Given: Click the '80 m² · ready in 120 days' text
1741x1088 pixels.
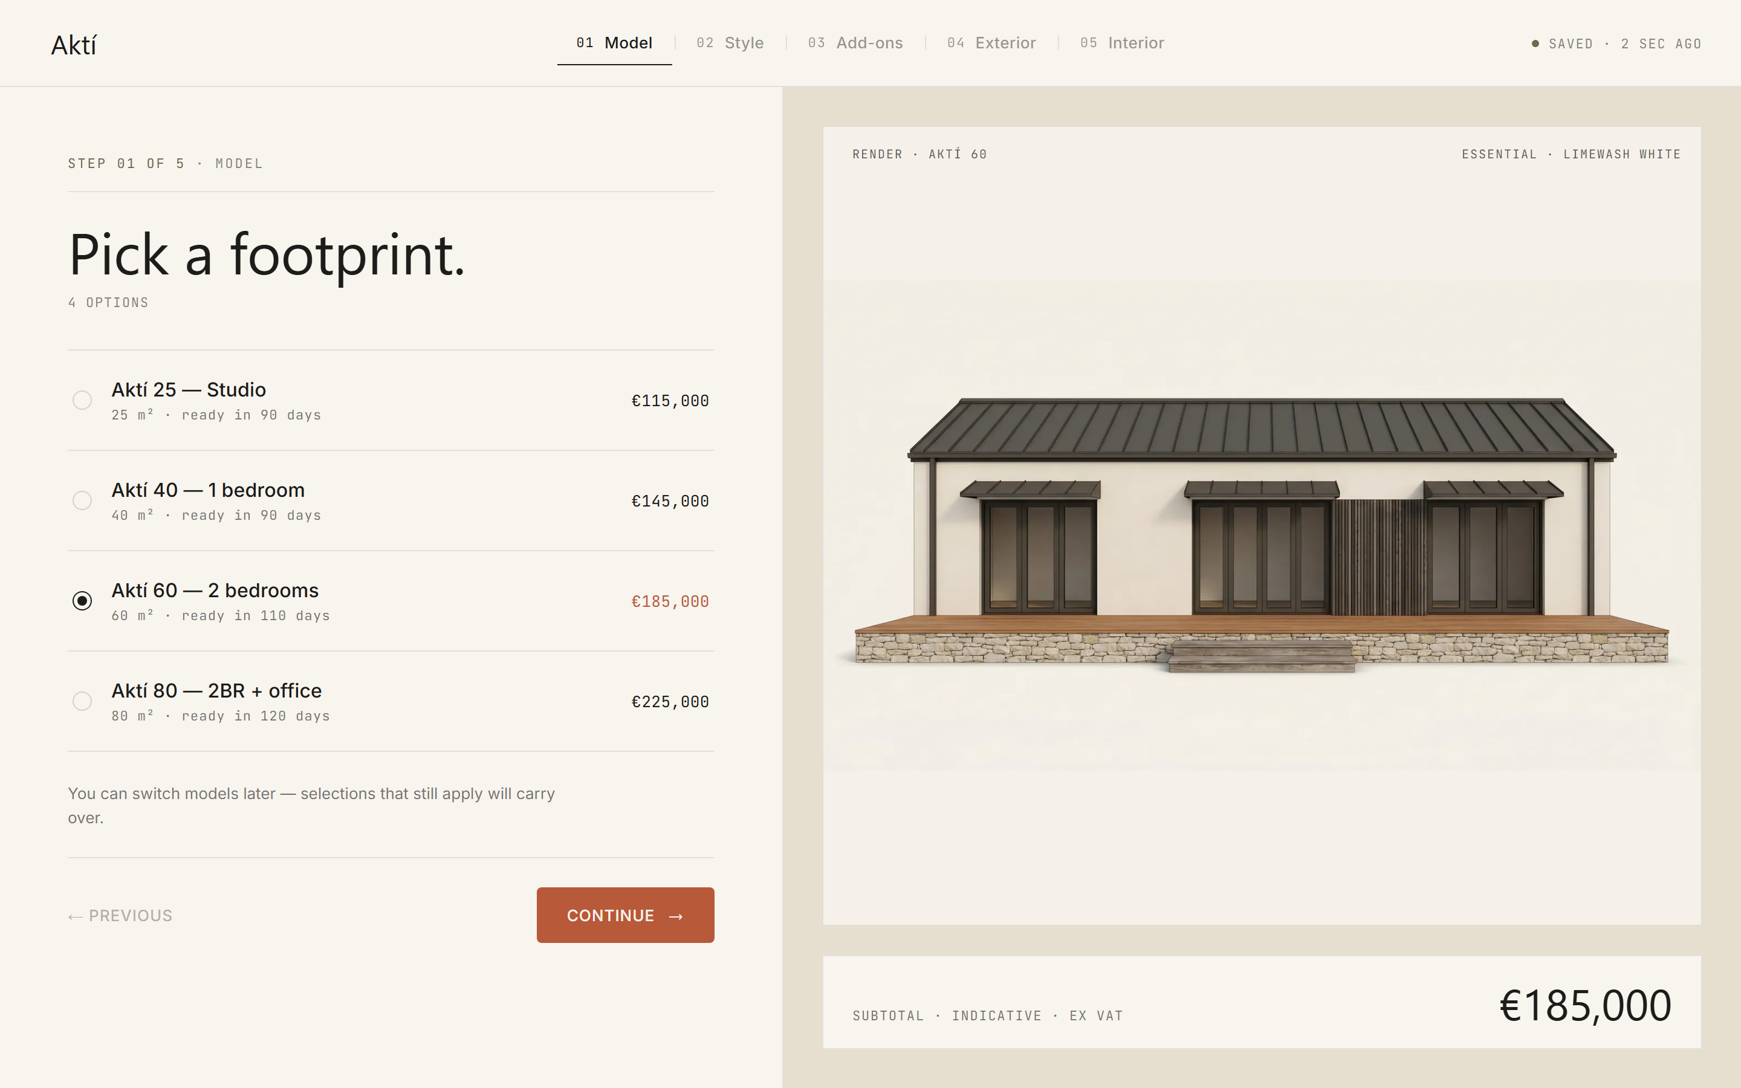Looking at the screenshot, I should 221,716.
